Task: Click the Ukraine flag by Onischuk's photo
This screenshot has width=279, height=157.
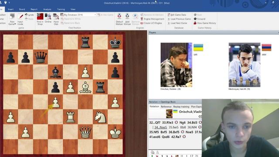Action: [x=198, y=48]
